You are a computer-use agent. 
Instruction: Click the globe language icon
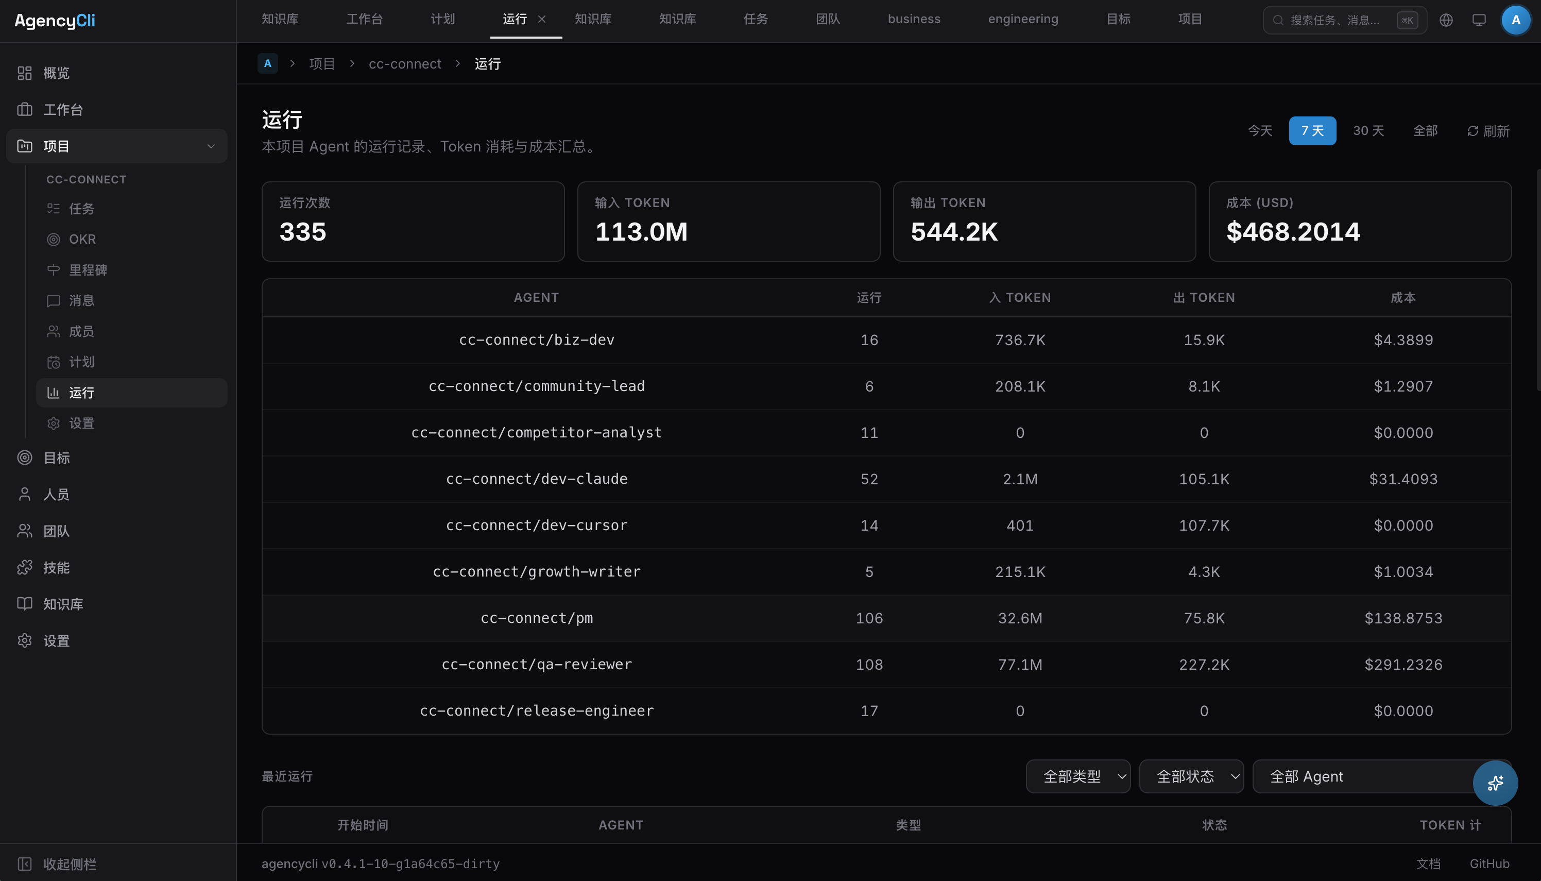pos(1445,20)
